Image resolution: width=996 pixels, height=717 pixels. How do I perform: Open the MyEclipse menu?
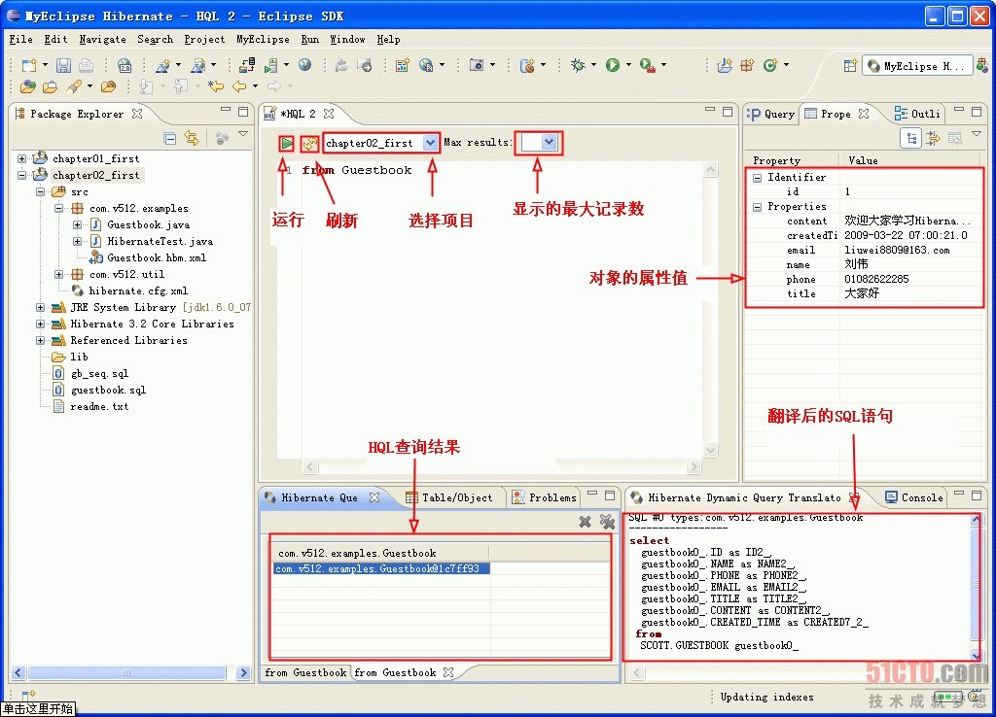tap(263, 39)
